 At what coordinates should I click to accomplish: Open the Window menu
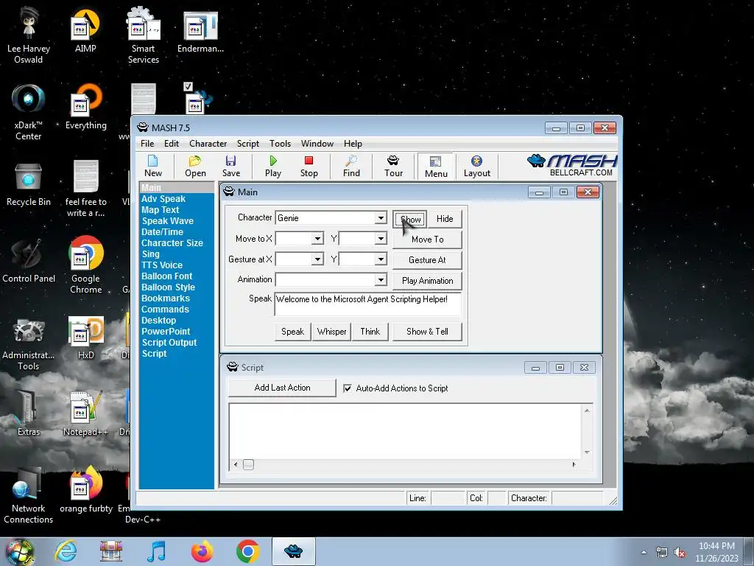pyautogui.click(x=317, y=144)
